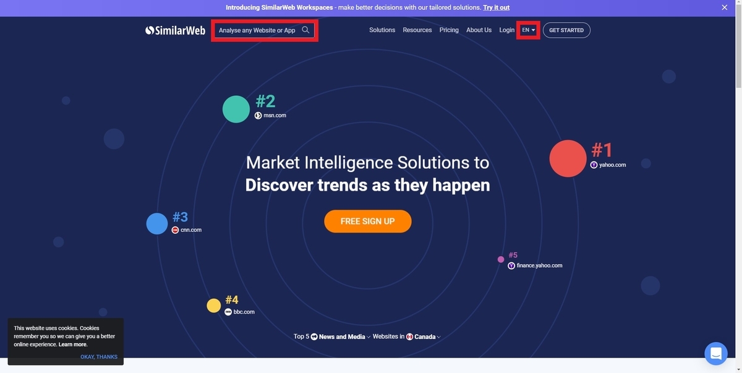
Task: Click the msn.com site label
Action: [x=275, y=116]
